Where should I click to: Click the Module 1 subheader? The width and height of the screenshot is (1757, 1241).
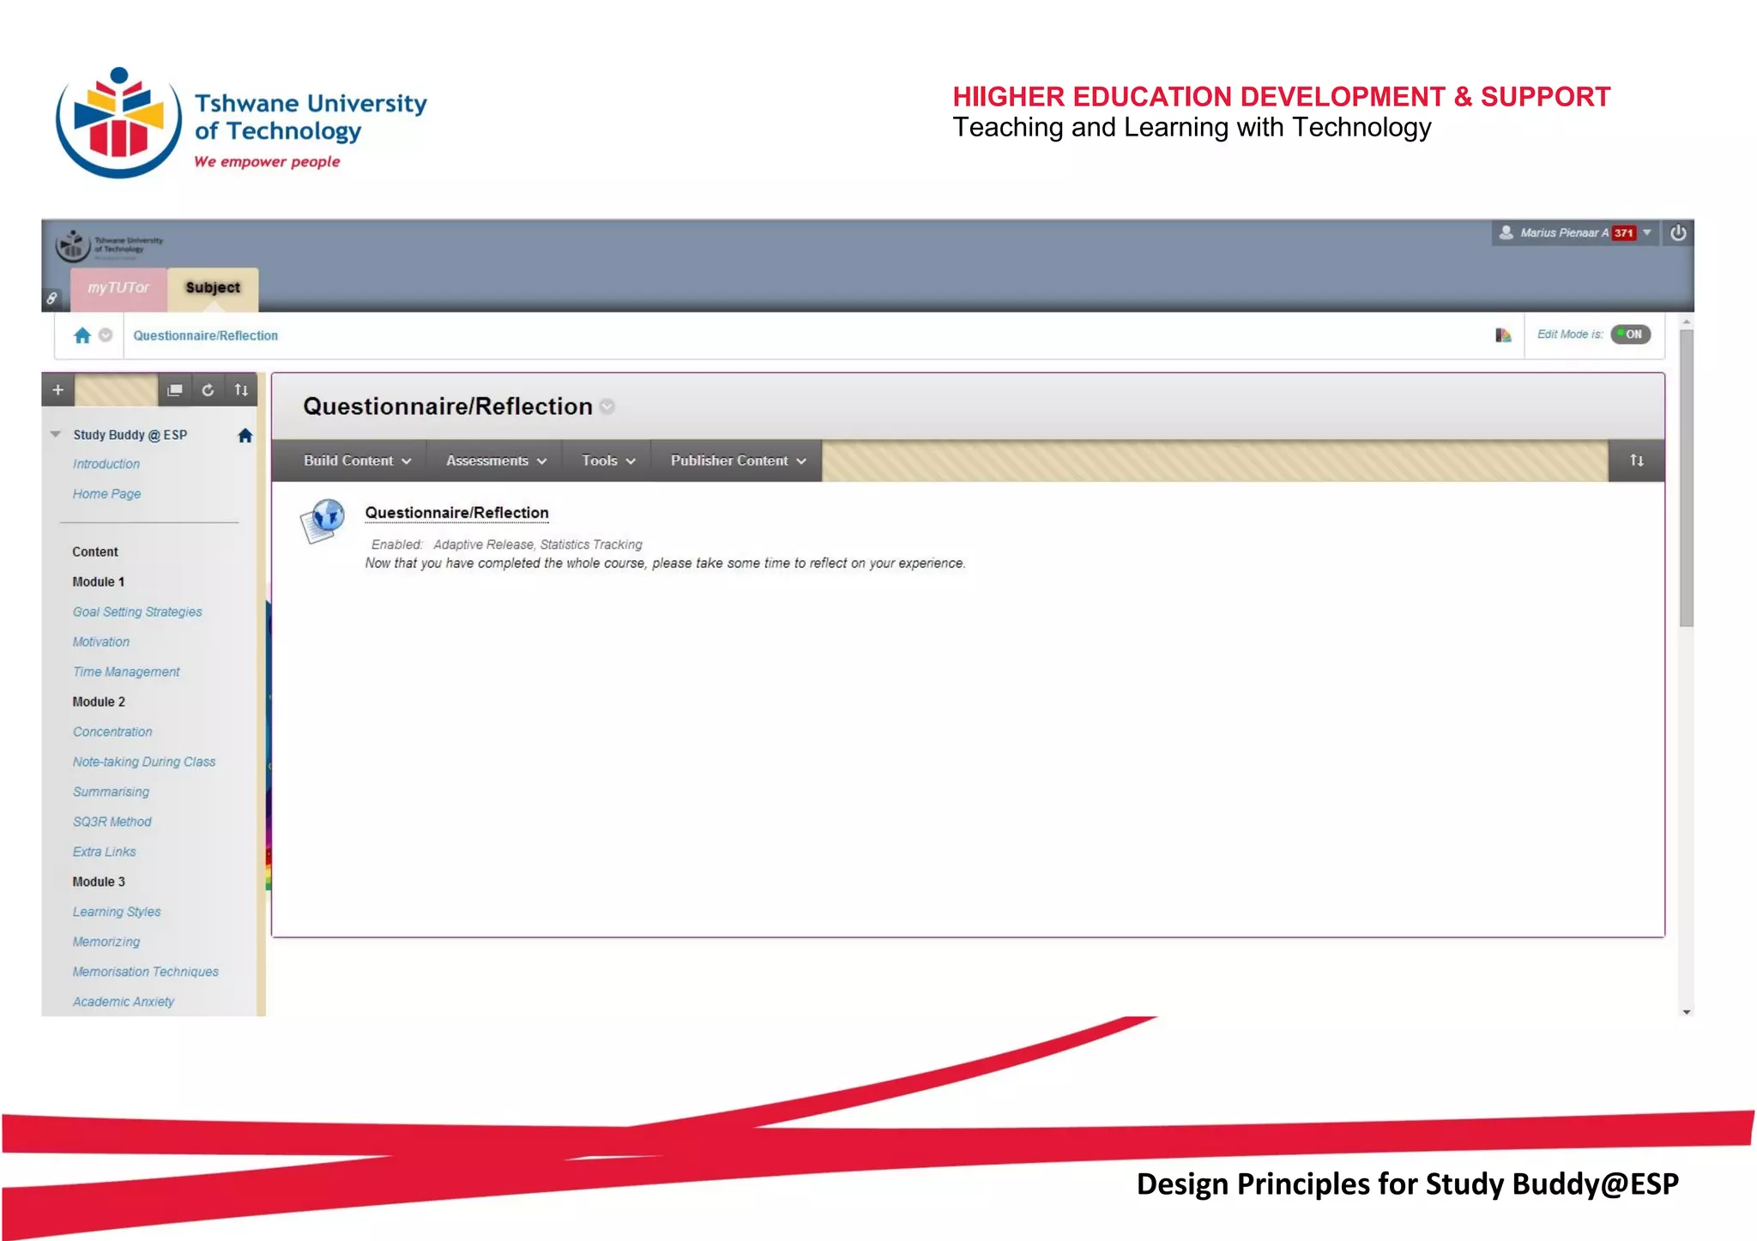pyautogui.click(x=98, y=582)
